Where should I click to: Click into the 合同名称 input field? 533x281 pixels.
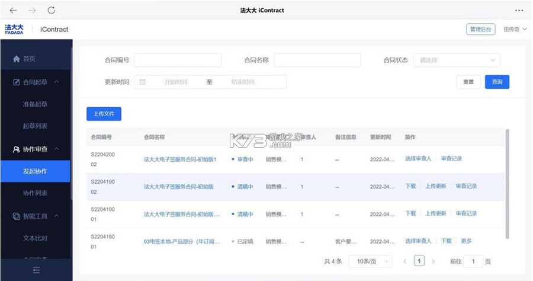click(x=317, y=60)
